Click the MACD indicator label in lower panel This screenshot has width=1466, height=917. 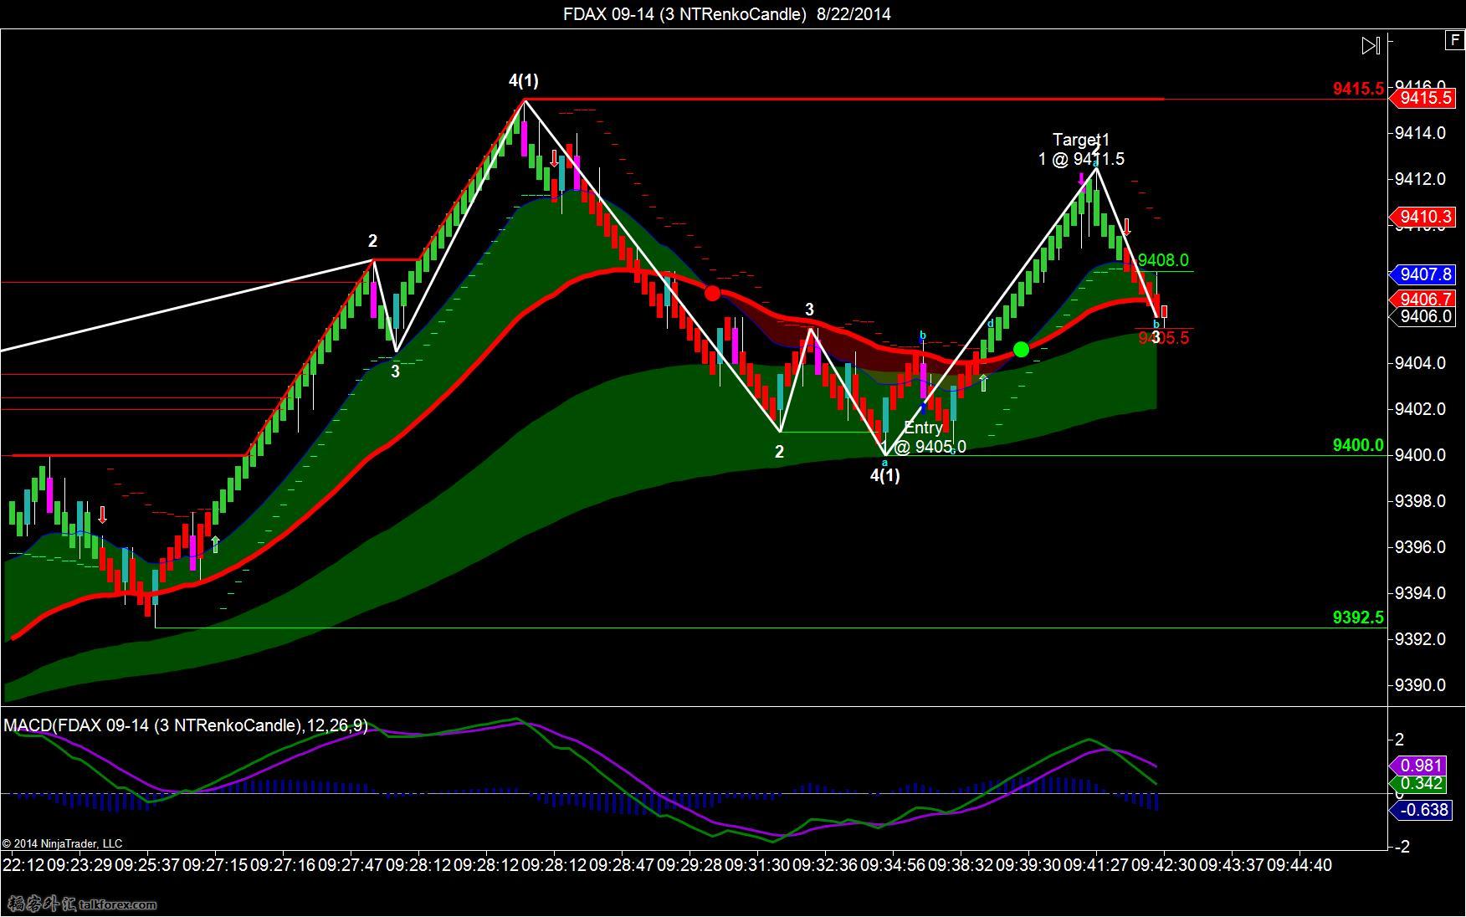tap(186, 725)
